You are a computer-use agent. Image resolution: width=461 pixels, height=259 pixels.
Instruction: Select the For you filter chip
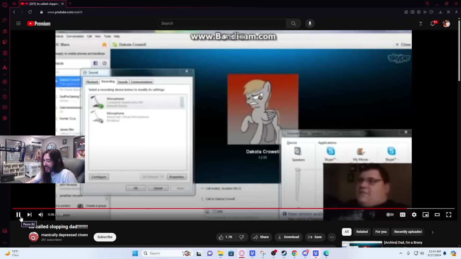381,232
